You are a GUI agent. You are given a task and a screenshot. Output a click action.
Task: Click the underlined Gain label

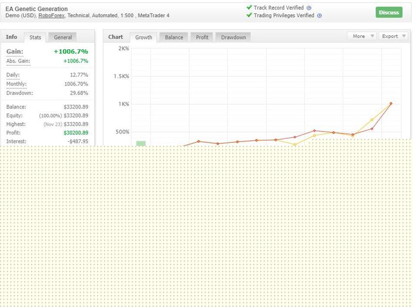tap(15, 52)
